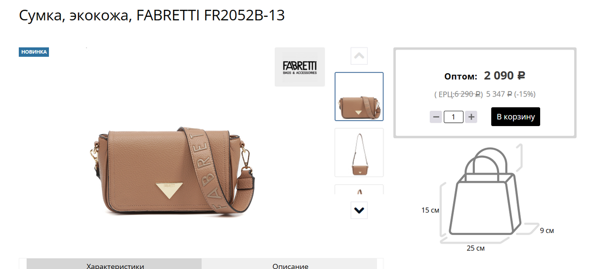593x269 pixels.
Task: Select the partially visible third thumbnail
Action: pos(359,189)
